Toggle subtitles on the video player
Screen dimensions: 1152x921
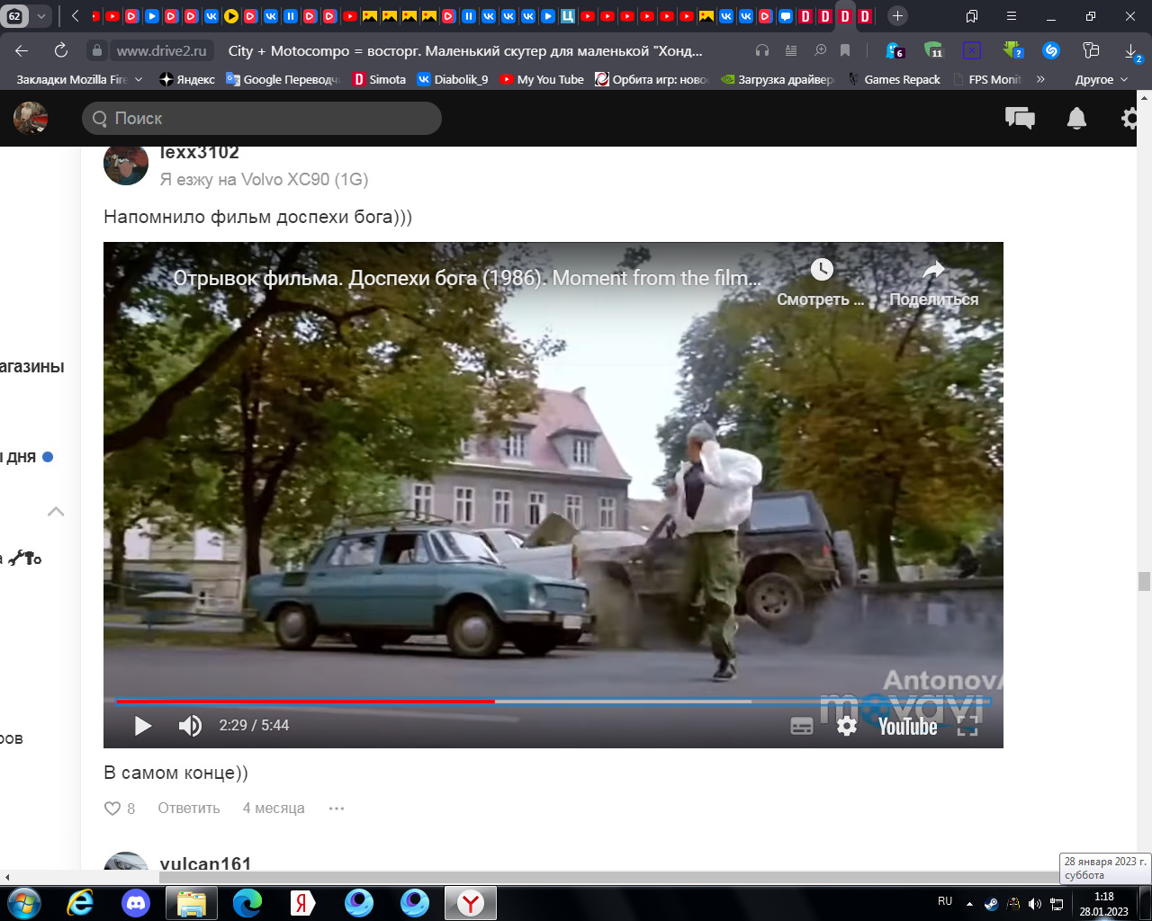(801, 726)
